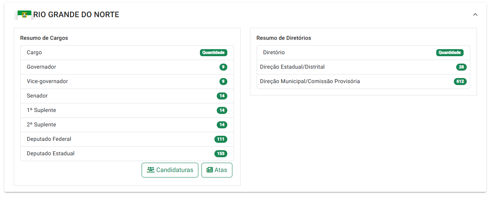This screenshot has height=197, width=491.
Task: Select the Deputado Federal row label
Action: point(49,139)
